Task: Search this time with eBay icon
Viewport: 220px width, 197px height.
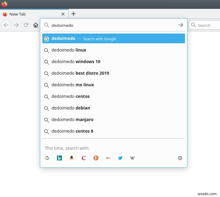Action: 108,158
